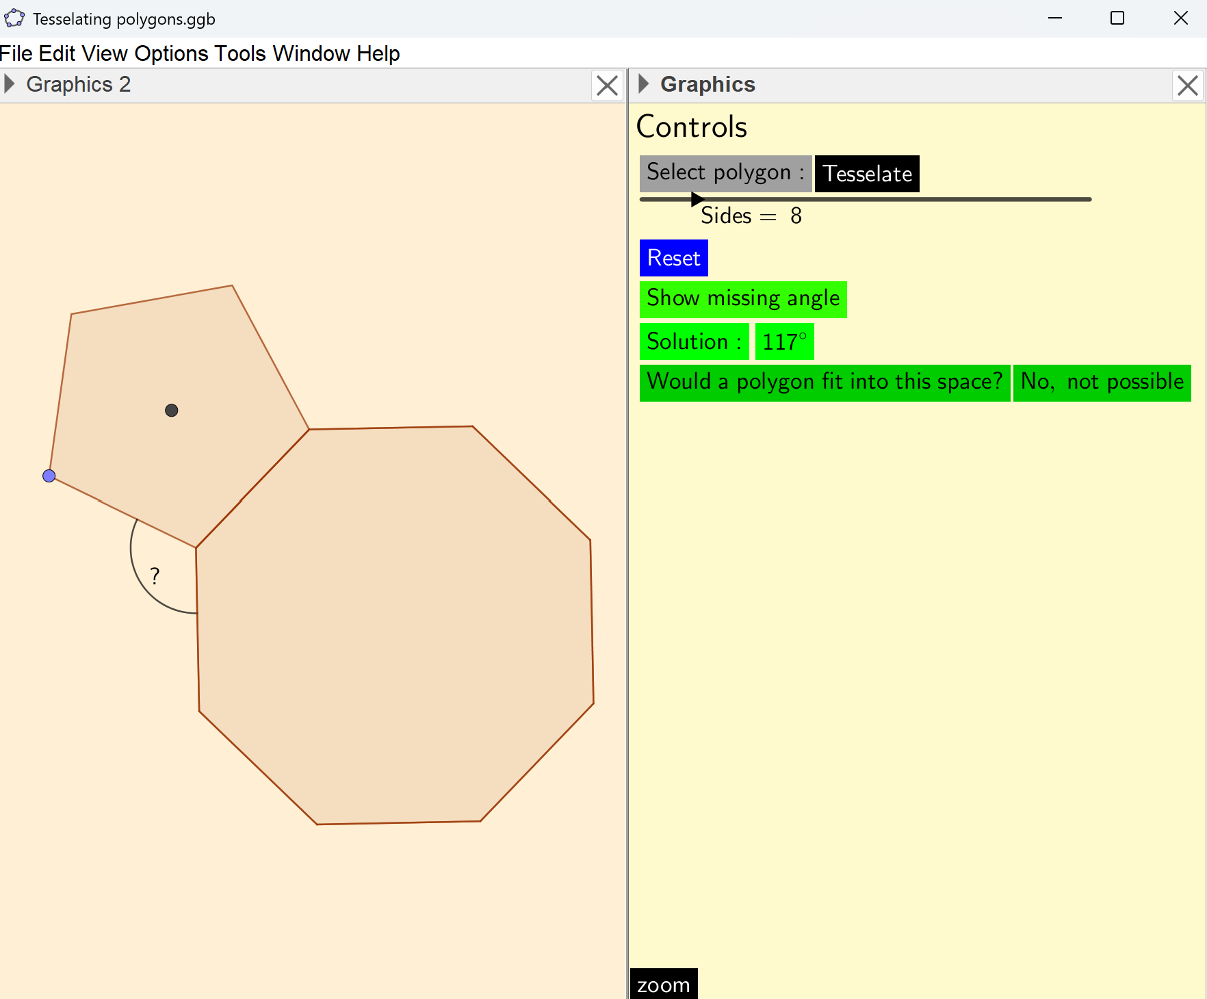Click the blue Reset button
Image resolution: width=1207 pixels, height=999 pixels.
tap(673, 258)
